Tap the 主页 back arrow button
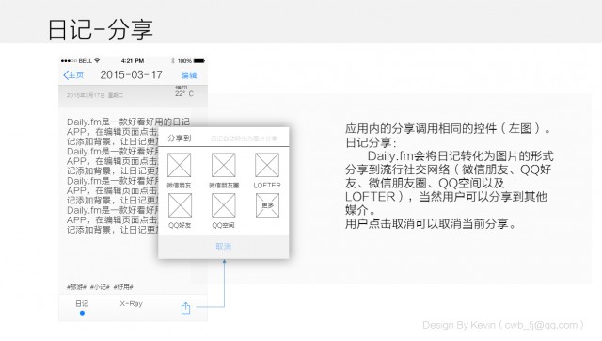 tap(73, 75)
